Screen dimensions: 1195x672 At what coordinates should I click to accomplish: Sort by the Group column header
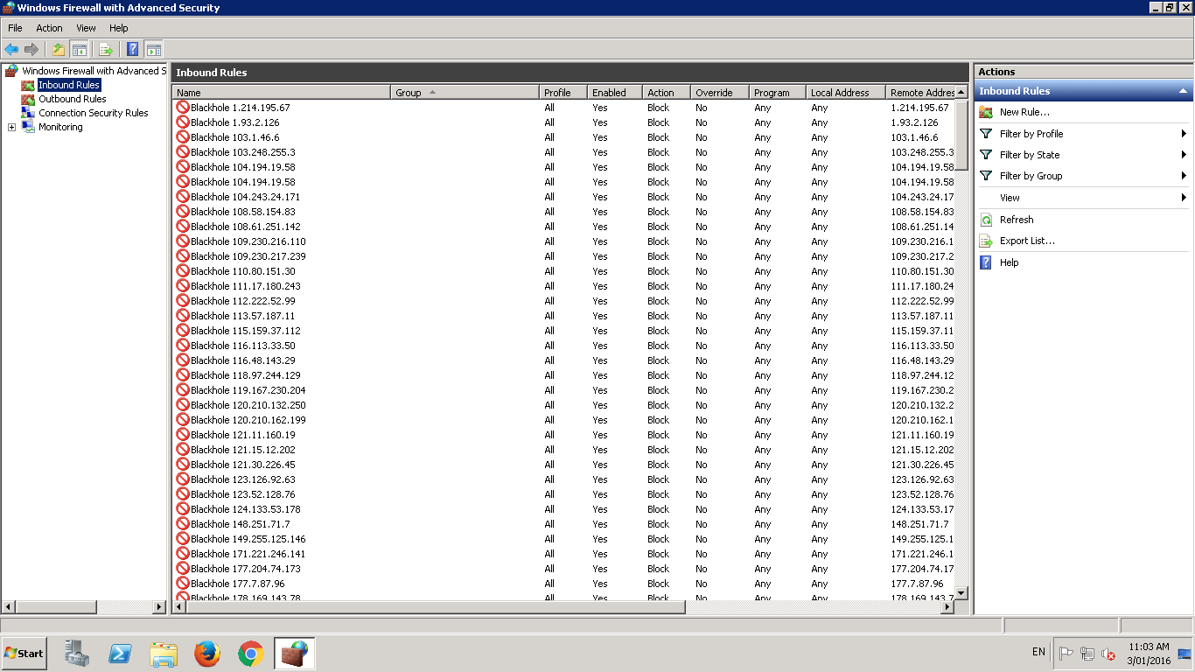(x=465, y=92)
